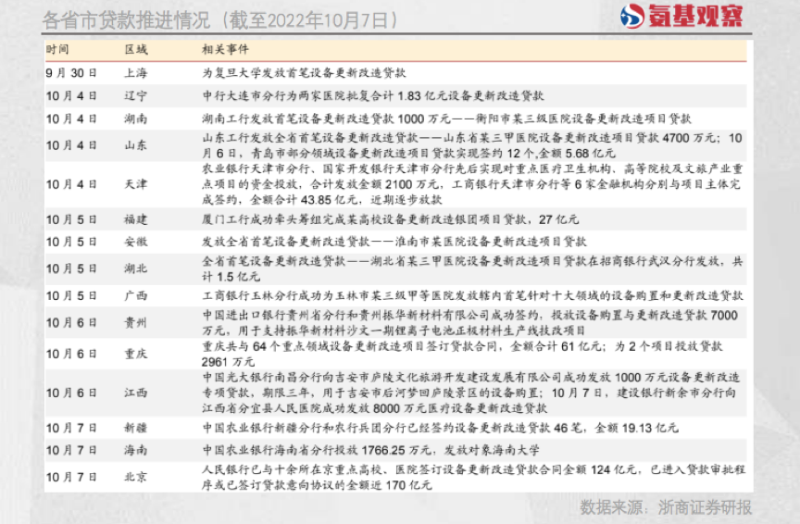Image resolution: width=800 pixels, height=524 pixels.
Task: Select the 相关事件 column header
Action: tap(225, 48)
